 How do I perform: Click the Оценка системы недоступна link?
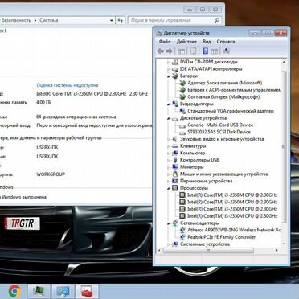pyautogui.click(x=68, y=85)
